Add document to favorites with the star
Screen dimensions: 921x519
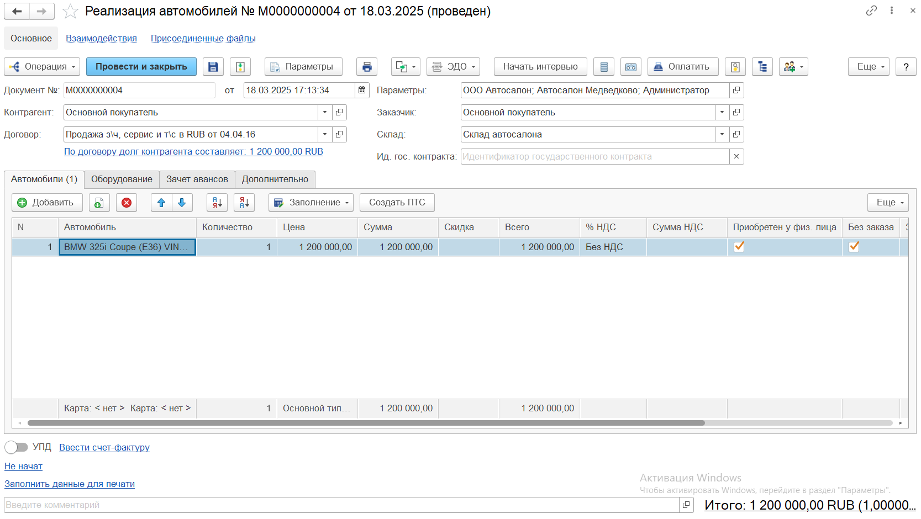point(70,11)
